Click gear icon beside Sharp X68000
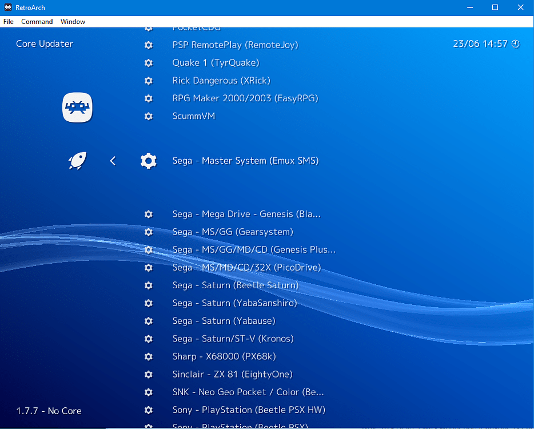The width and height of the screenshot is (534, 429). [149, 356]
